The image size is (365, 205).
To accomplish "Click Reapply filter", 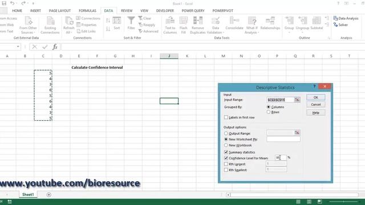I will click(x=147, y=24).
